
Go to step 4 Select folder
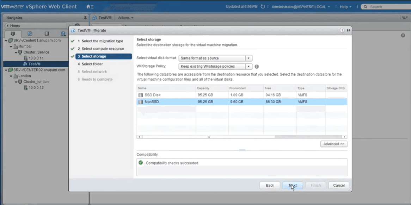point(90,64)
